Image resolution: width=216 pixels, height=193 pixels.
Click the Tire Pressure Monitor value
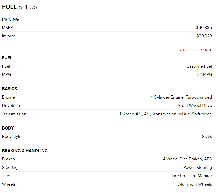coord(192,176)
